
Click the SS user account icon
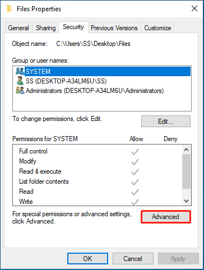click(20, 81)
